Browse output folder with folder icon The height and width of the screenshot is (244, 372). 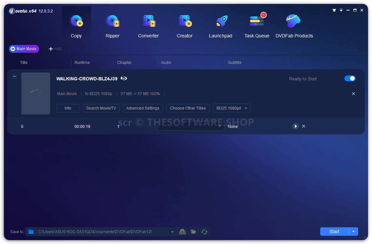pyautogui.click(x=193, y=232)
